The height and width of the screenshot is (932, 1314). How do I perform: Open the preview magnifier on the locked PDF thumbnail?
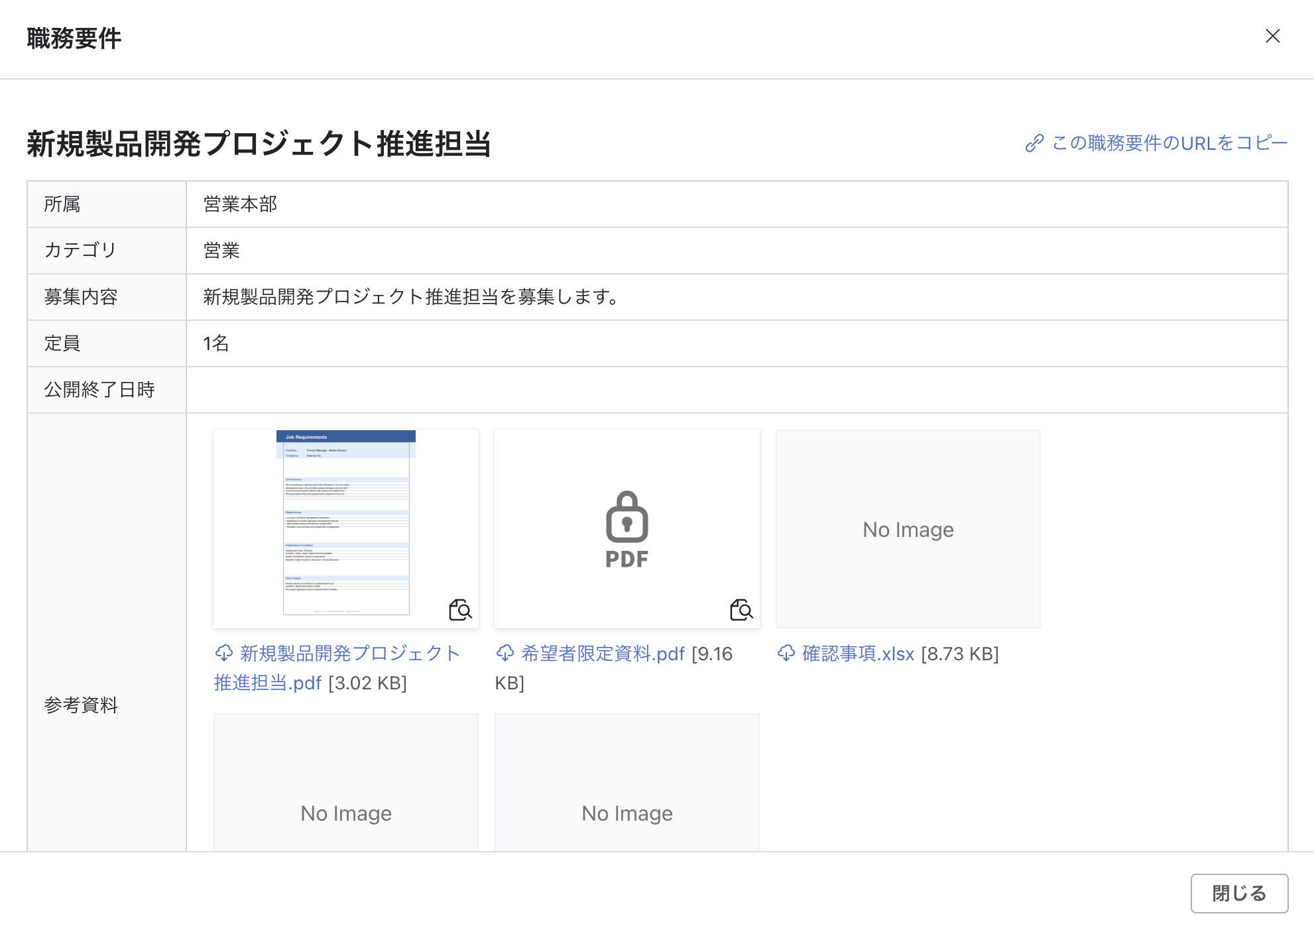click(x=742, y=611)
